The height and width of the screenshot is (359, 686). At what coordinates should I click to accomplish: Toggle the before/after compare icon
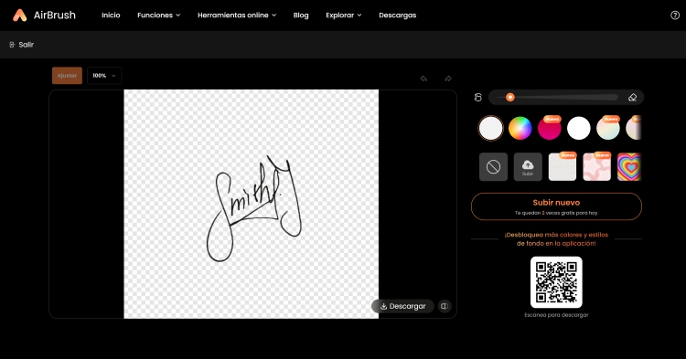pos(445,306)
